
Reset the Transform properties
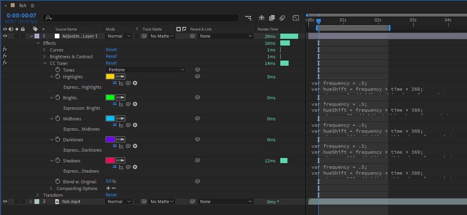111,195
